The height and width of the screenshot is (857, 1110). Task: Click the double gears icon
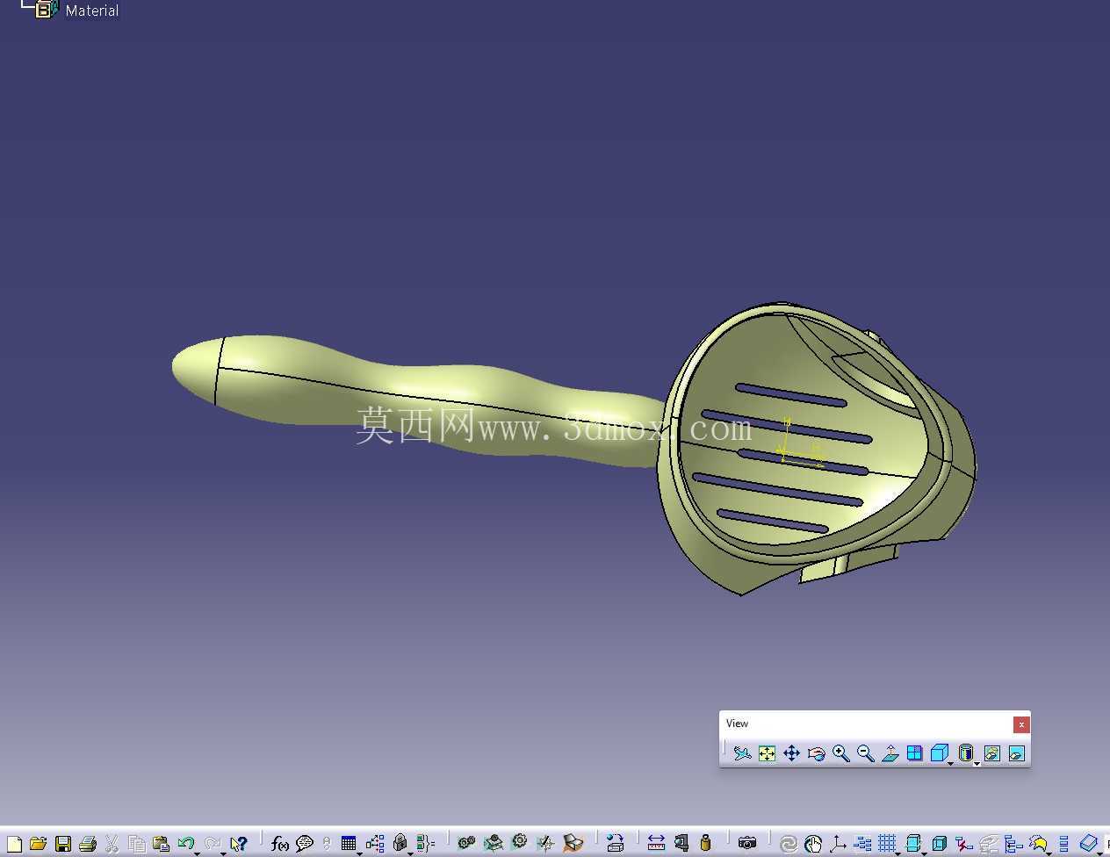point(466,843)
